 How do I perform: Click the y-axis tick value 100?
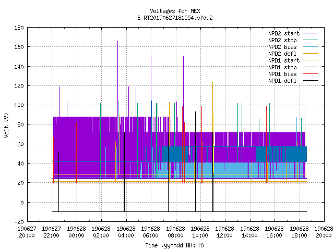click(19, 105)
